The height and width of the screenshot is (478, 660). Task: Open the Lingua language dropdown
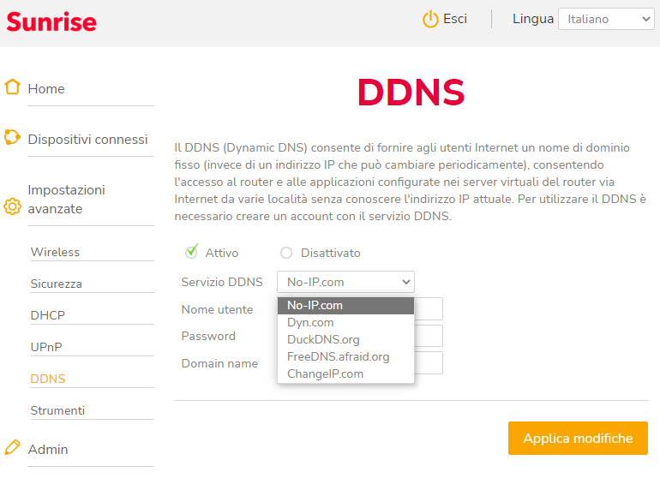pyautogui.click(x=605, y=20)
